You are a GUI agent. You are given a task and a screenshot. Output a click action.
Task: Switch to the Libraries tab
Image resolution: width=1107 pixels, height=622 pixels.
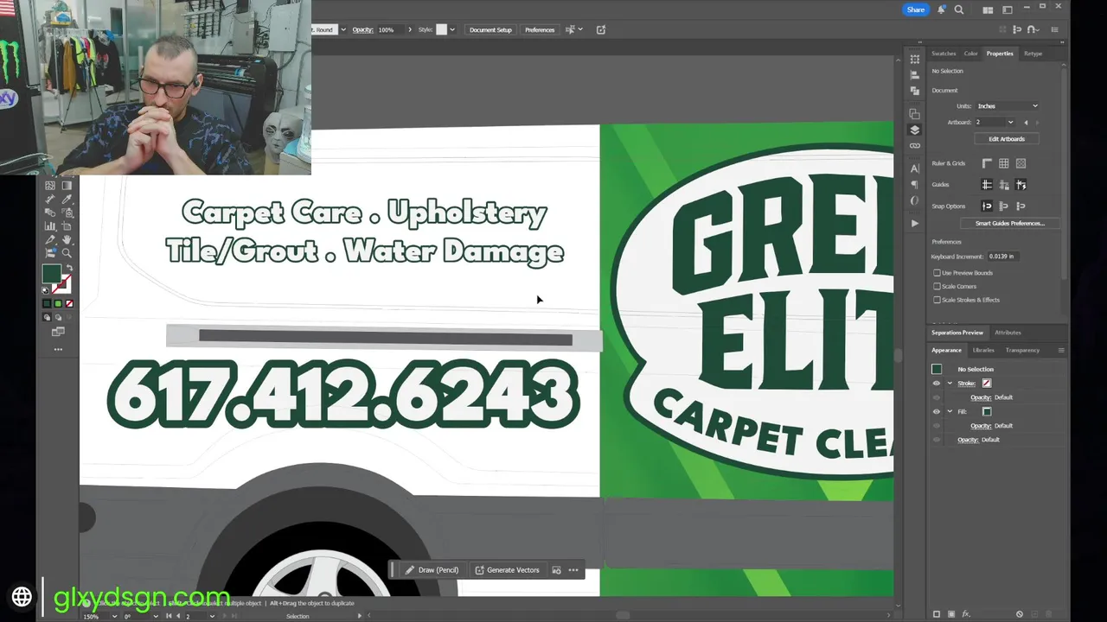983,350
